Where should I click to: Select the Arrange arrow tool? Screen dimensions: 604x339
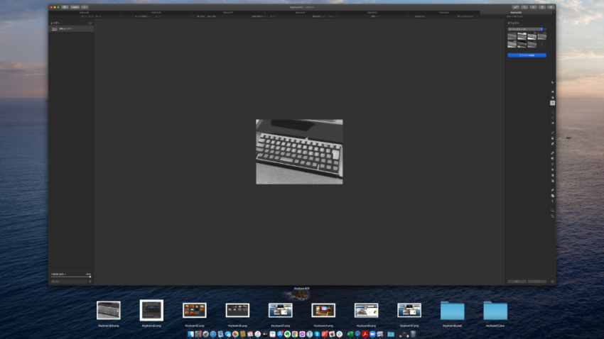point(552,82)
